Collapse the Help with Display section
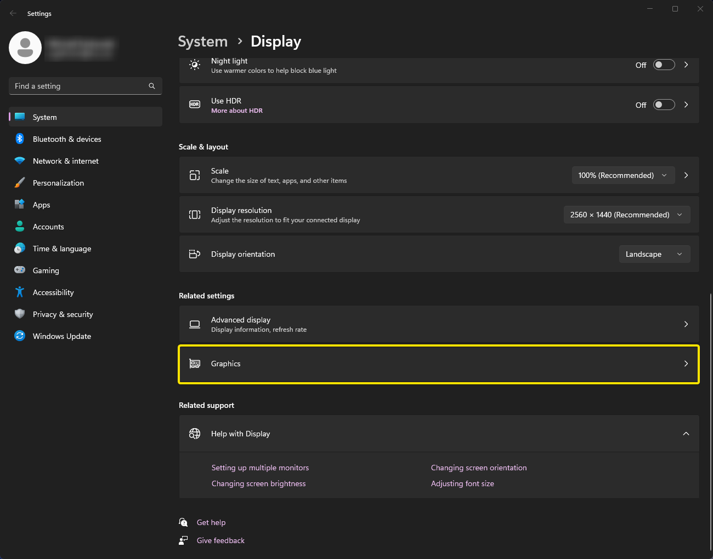 coord(686,434)
